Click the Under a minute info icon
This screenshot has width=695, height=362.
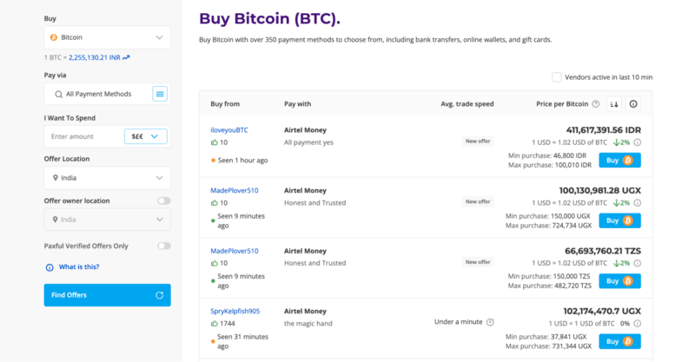pos(490,322)
